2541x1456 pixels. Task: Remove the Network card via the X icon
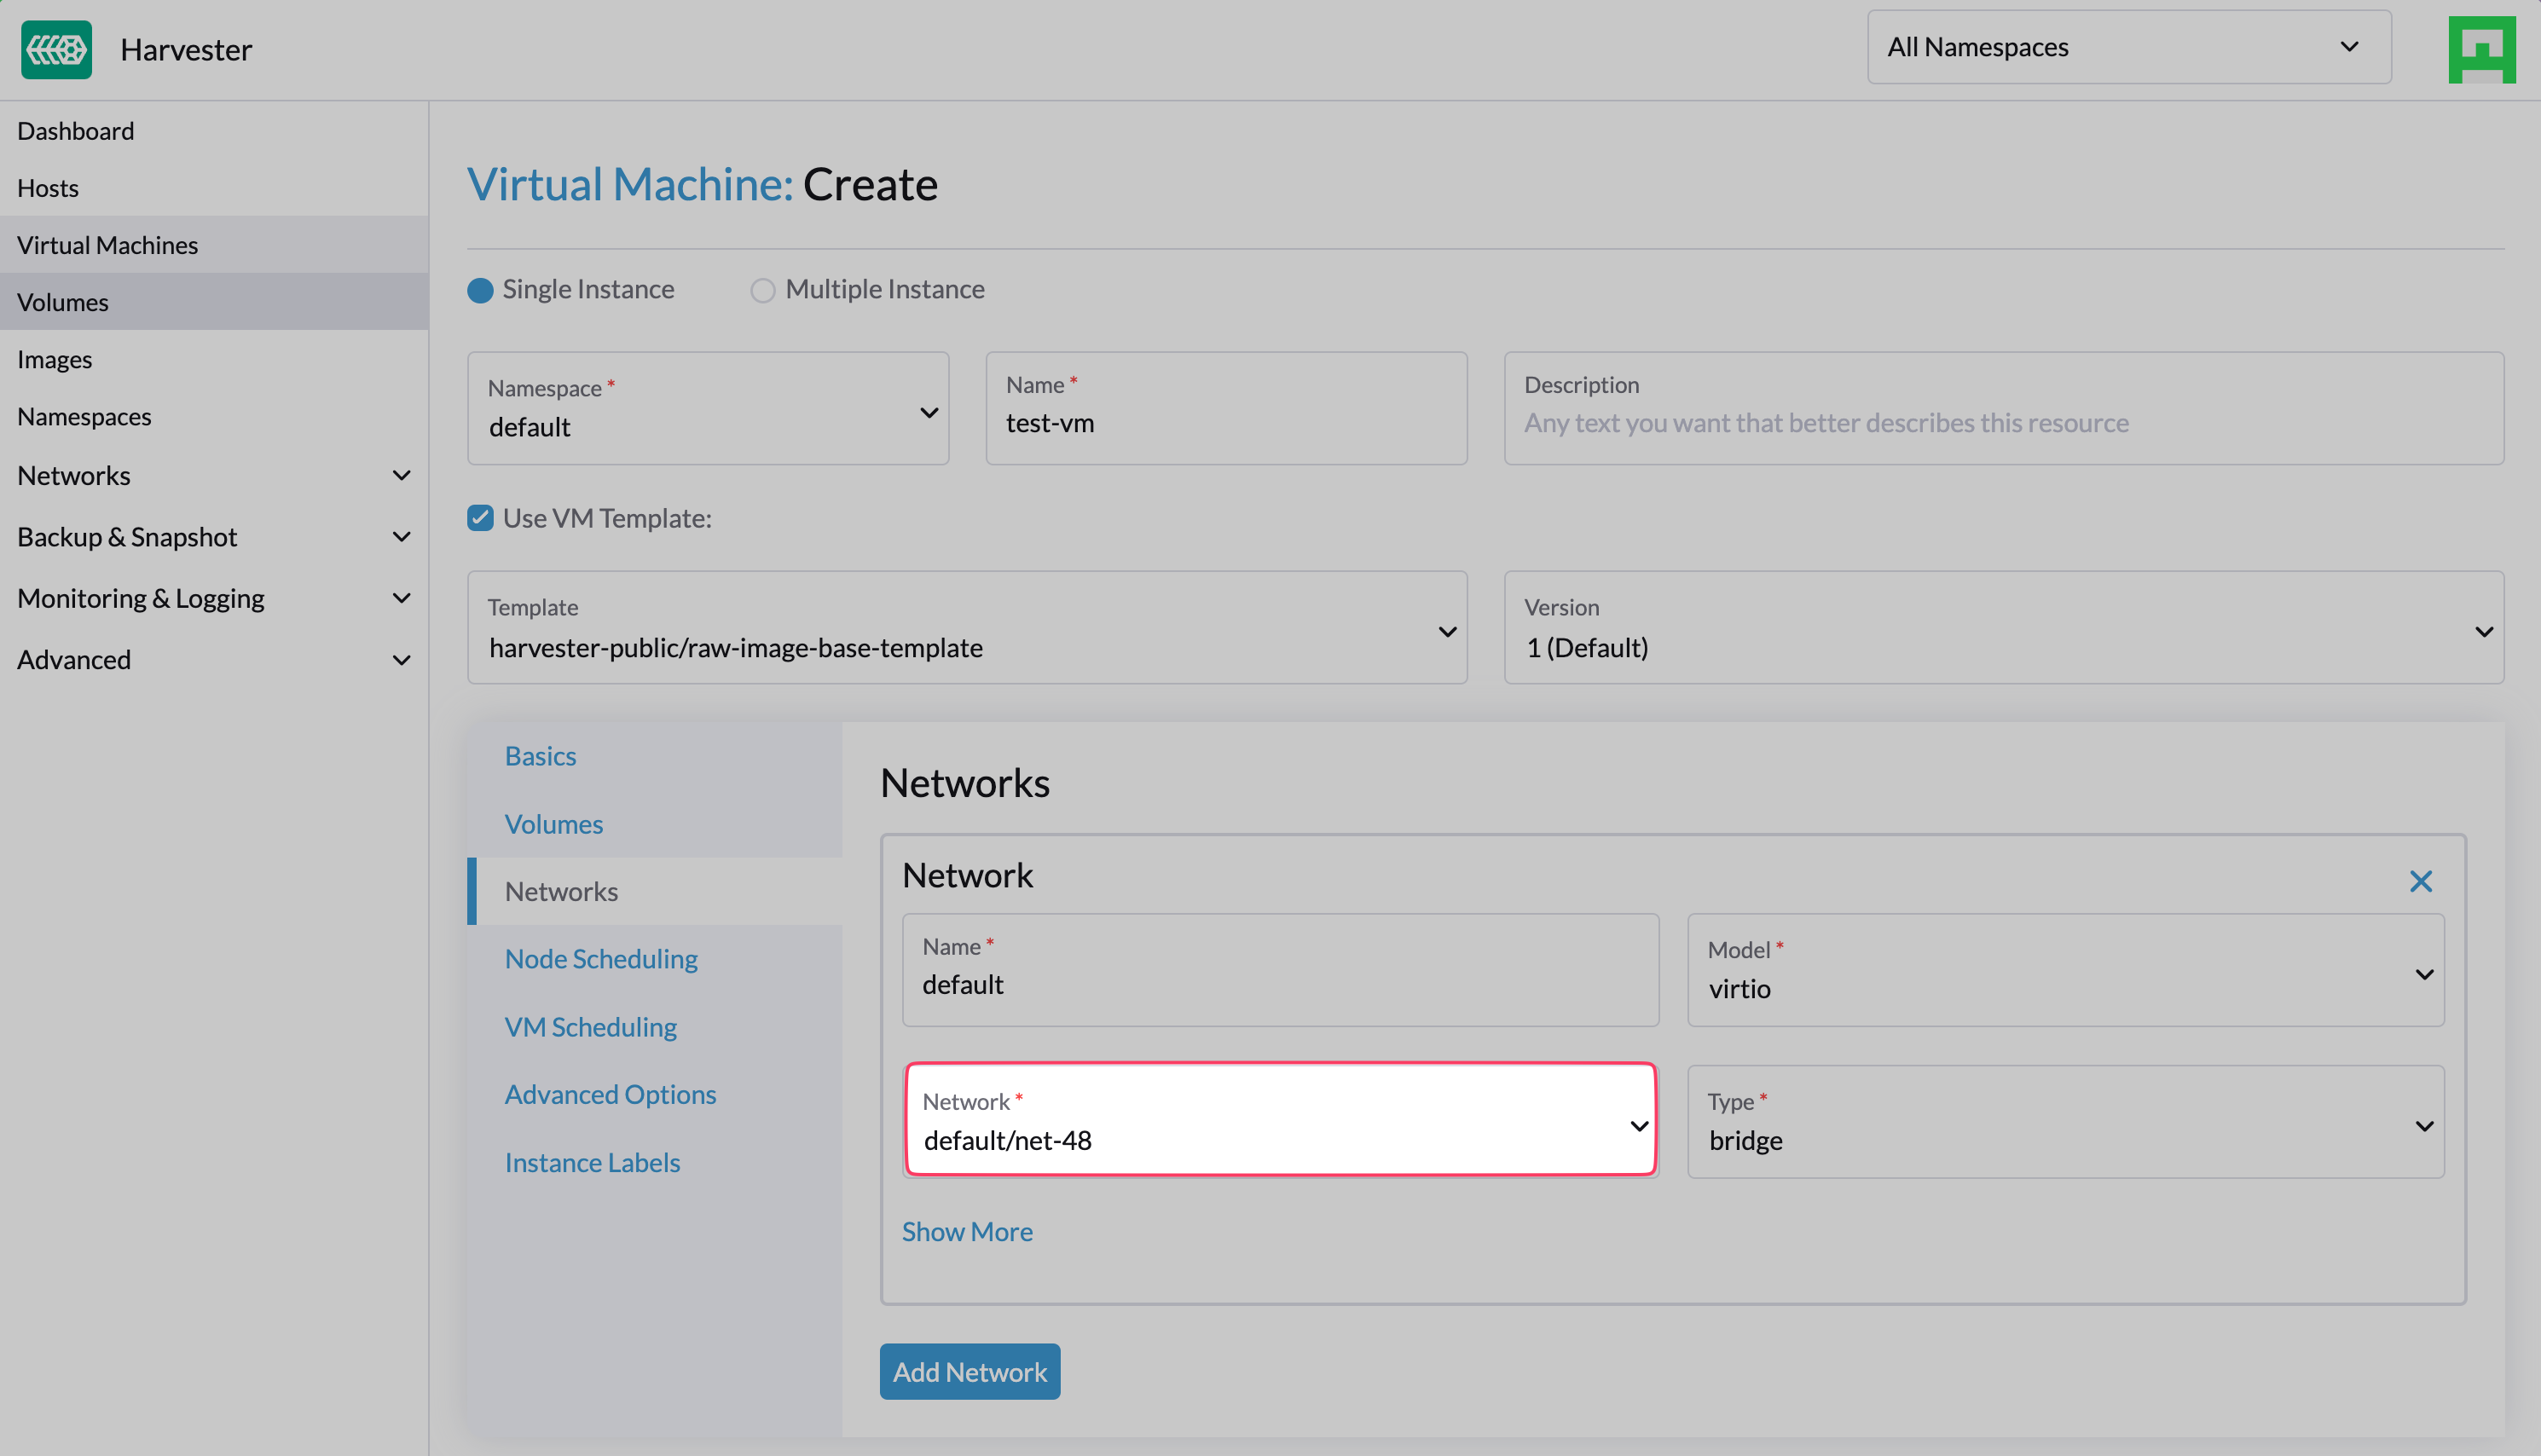[x=2420, y=881]
